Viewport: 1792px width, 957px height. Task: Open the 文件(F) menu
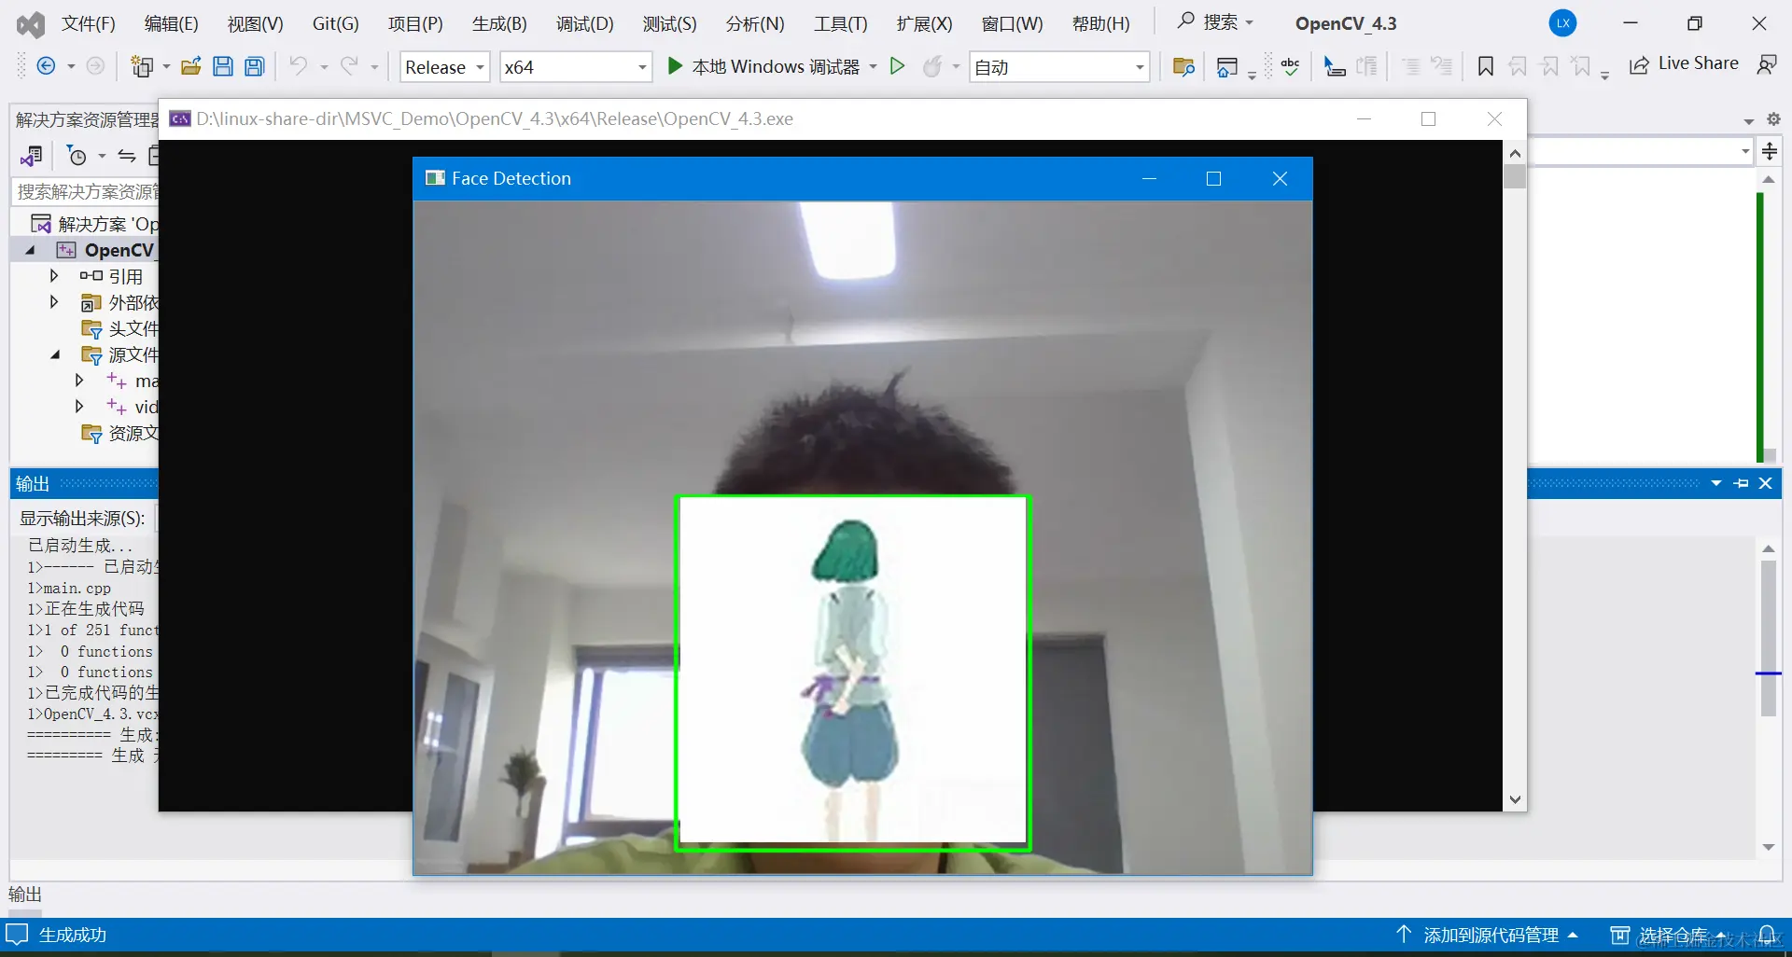click(x=89, y=23)
